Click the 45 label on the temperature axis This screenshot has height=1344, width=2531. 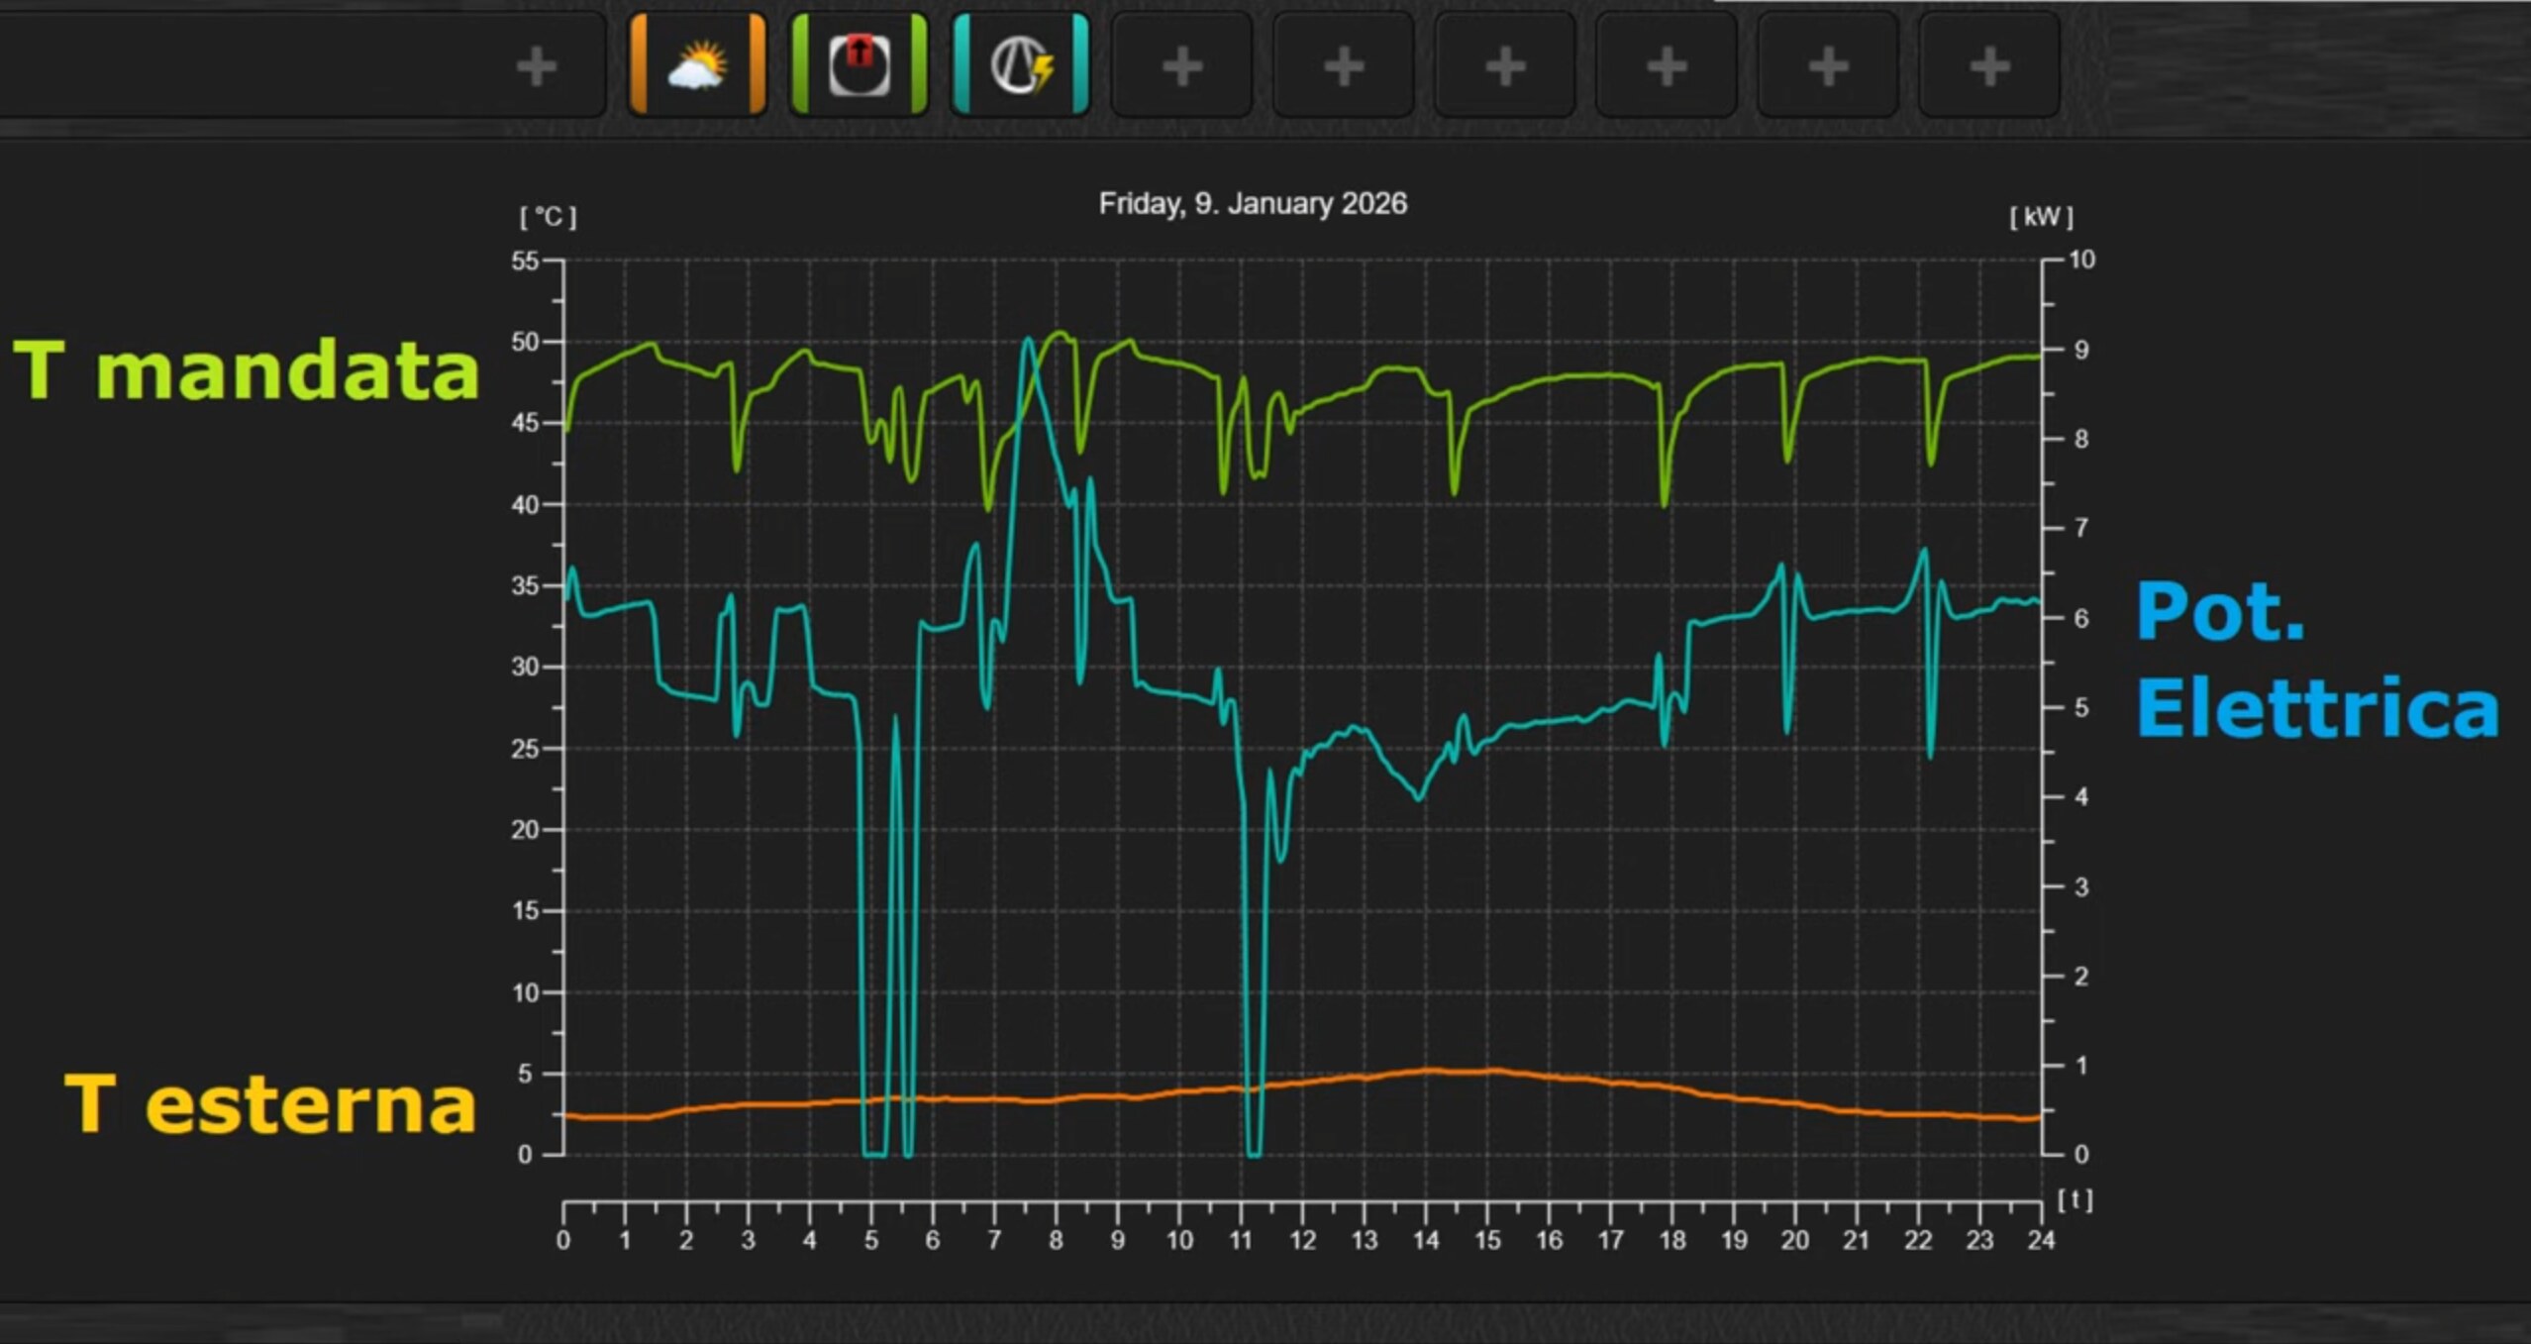coord(525,424)
